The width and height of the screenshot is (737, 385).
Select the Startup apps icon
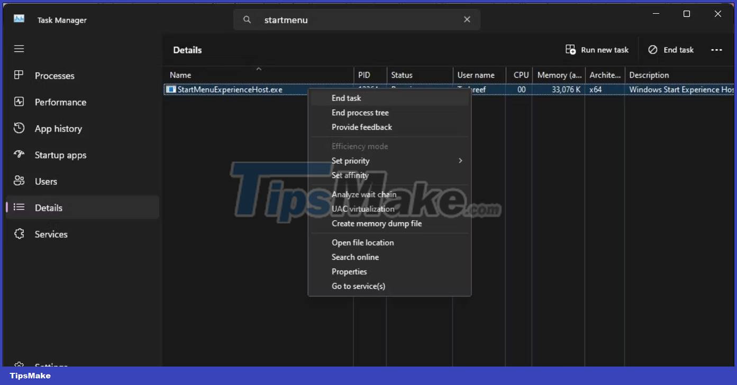[19, 155]
